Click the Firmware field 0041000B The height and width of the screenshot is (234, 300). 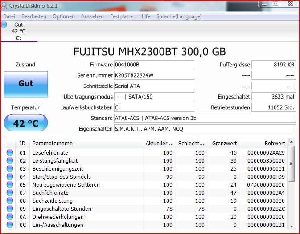click(154, 65)
